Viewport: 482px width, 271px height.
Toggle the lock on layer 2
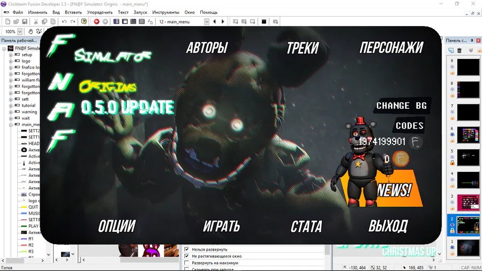click(x=452, y=230)
